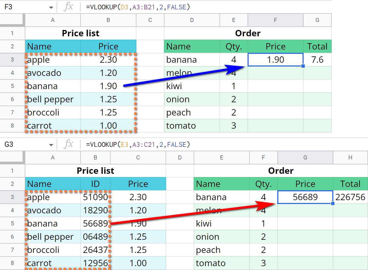
Task: Click row 5 header next to banana price row
Action: click(12, 86)
